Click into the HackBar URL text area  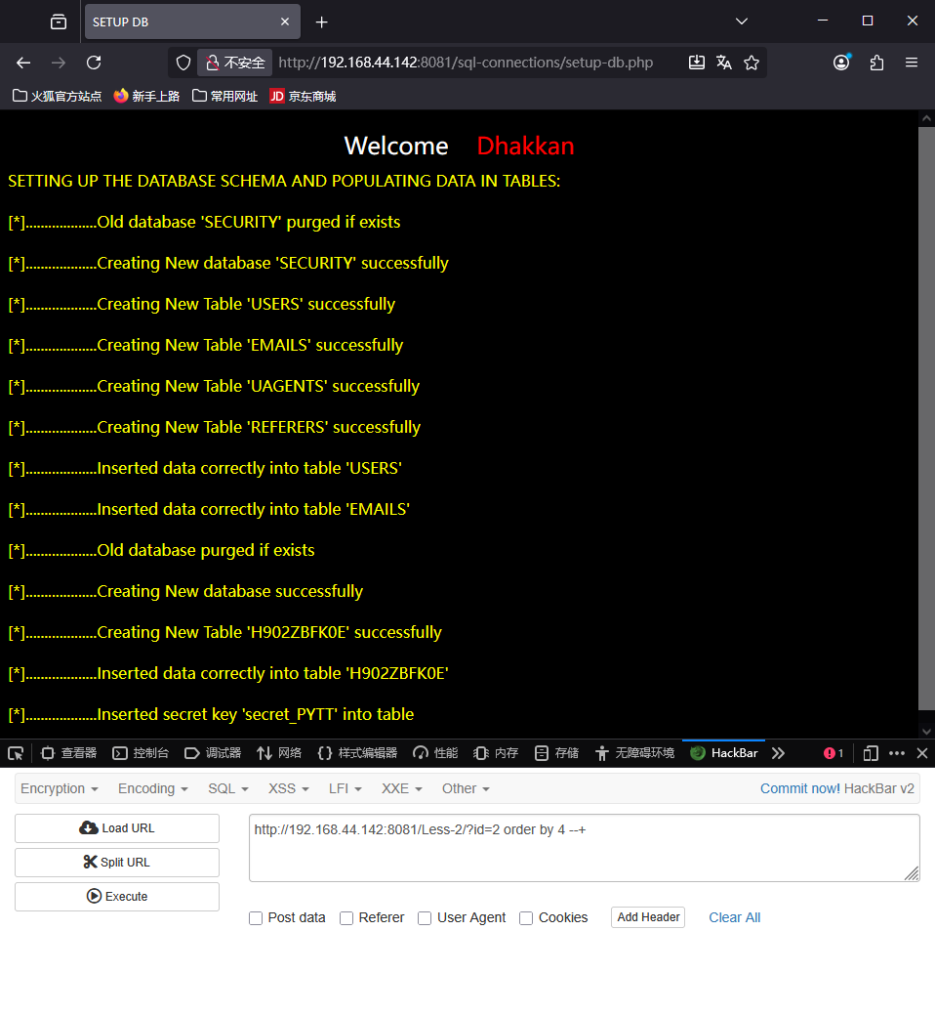584,848
